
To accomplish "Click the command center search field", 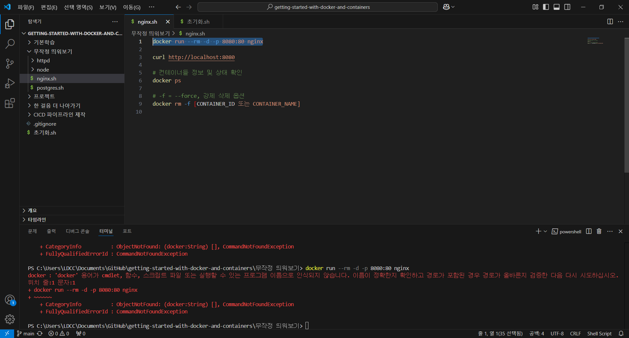I will point(317,7).
